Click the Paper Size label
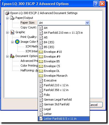 tap(28, 23)
